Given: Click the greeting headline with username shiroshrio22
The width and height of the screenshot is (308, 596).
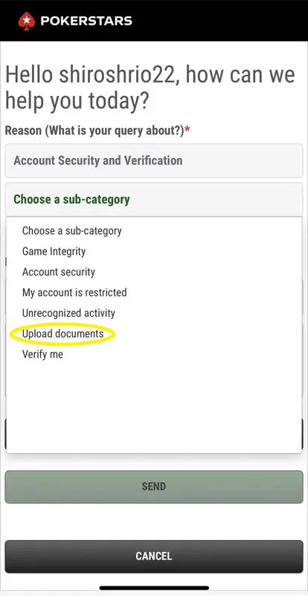Looking at the screenshot, I should (x=150, y=87).
